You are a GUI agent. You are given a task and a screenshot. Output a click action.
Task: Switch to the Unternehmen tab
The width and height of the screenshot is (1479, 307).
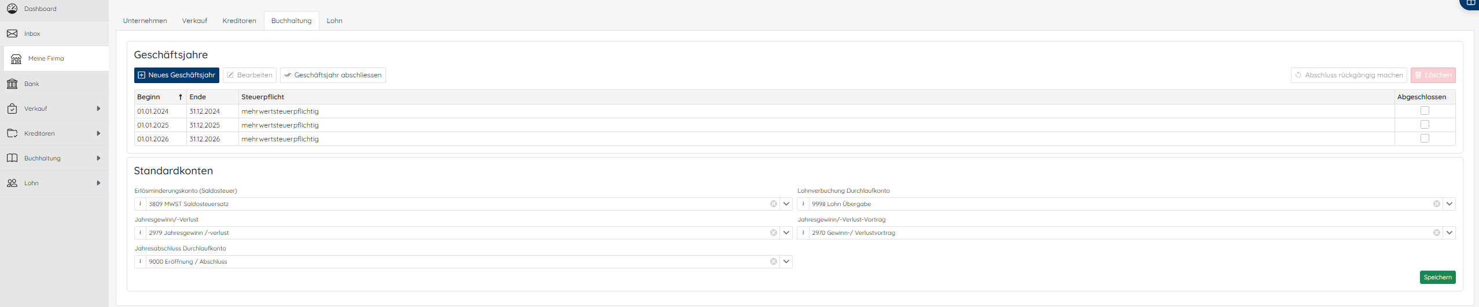pyautogui.click(x=145, y=21)
